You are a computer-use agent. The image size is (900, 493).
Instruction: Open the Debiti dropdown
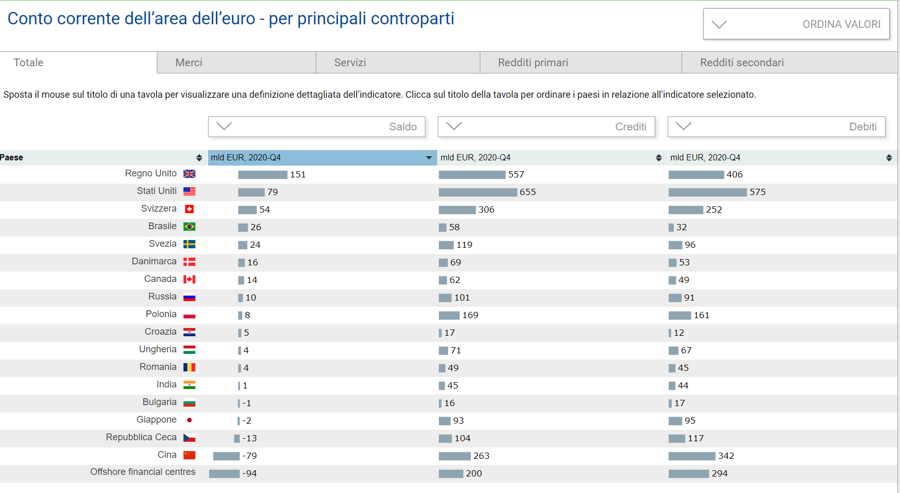tap(776, 127)
